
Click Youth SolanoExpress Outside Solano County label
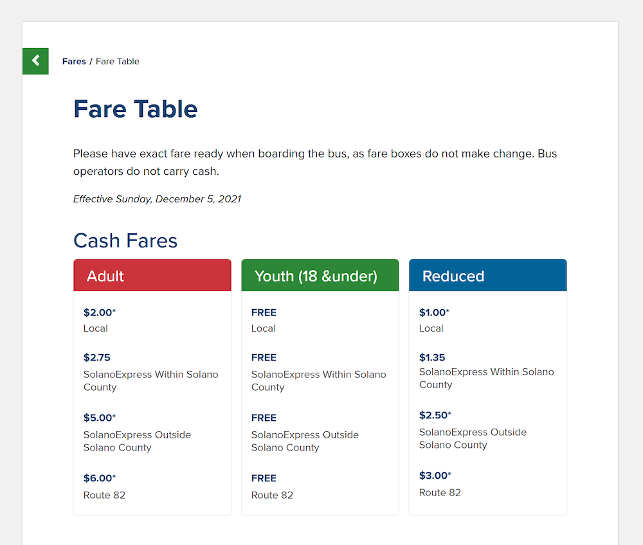click(305, 441)
